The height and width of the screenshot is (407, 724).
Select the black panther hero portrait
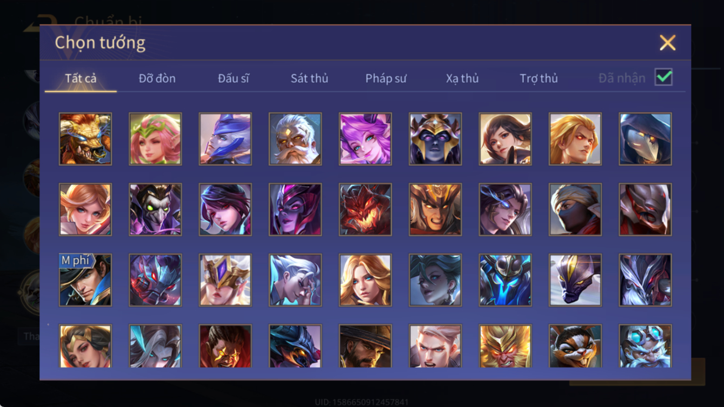coord(575,281)
